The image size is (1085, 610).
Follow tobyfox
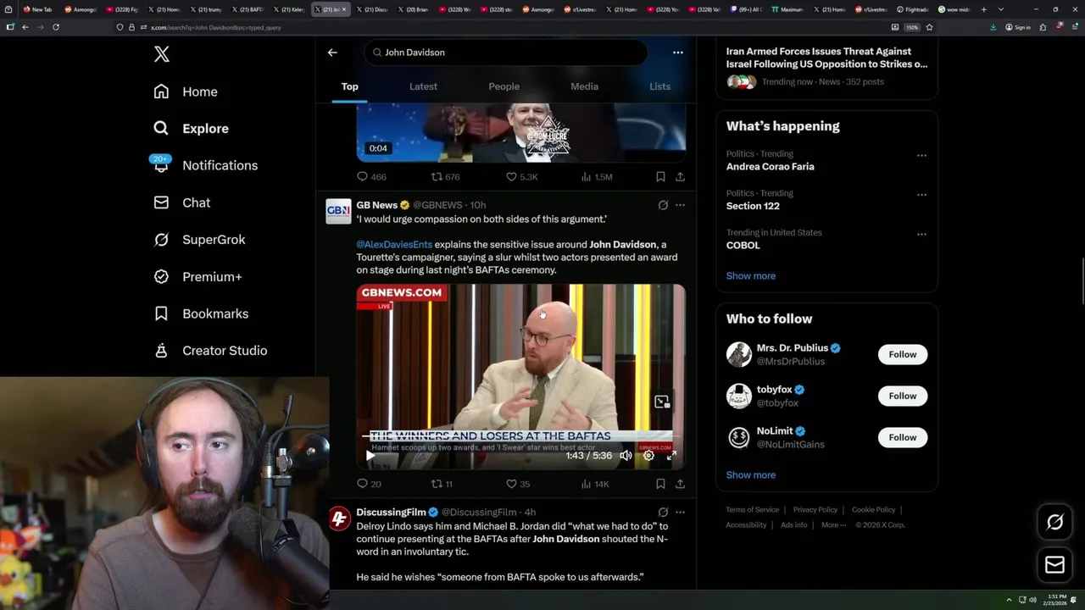(x=903, y=396)
